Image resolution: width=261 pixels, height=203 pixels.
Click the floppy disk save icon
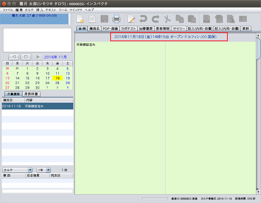click(104, 19)
